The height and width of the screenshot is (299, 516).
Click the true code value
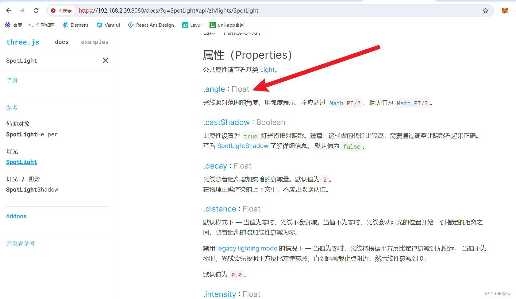tap(250, 136)
